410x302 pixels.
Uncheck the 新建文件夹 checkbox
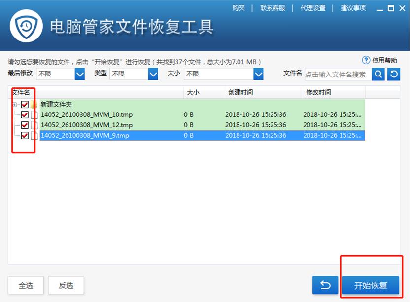tap(24, 105)
